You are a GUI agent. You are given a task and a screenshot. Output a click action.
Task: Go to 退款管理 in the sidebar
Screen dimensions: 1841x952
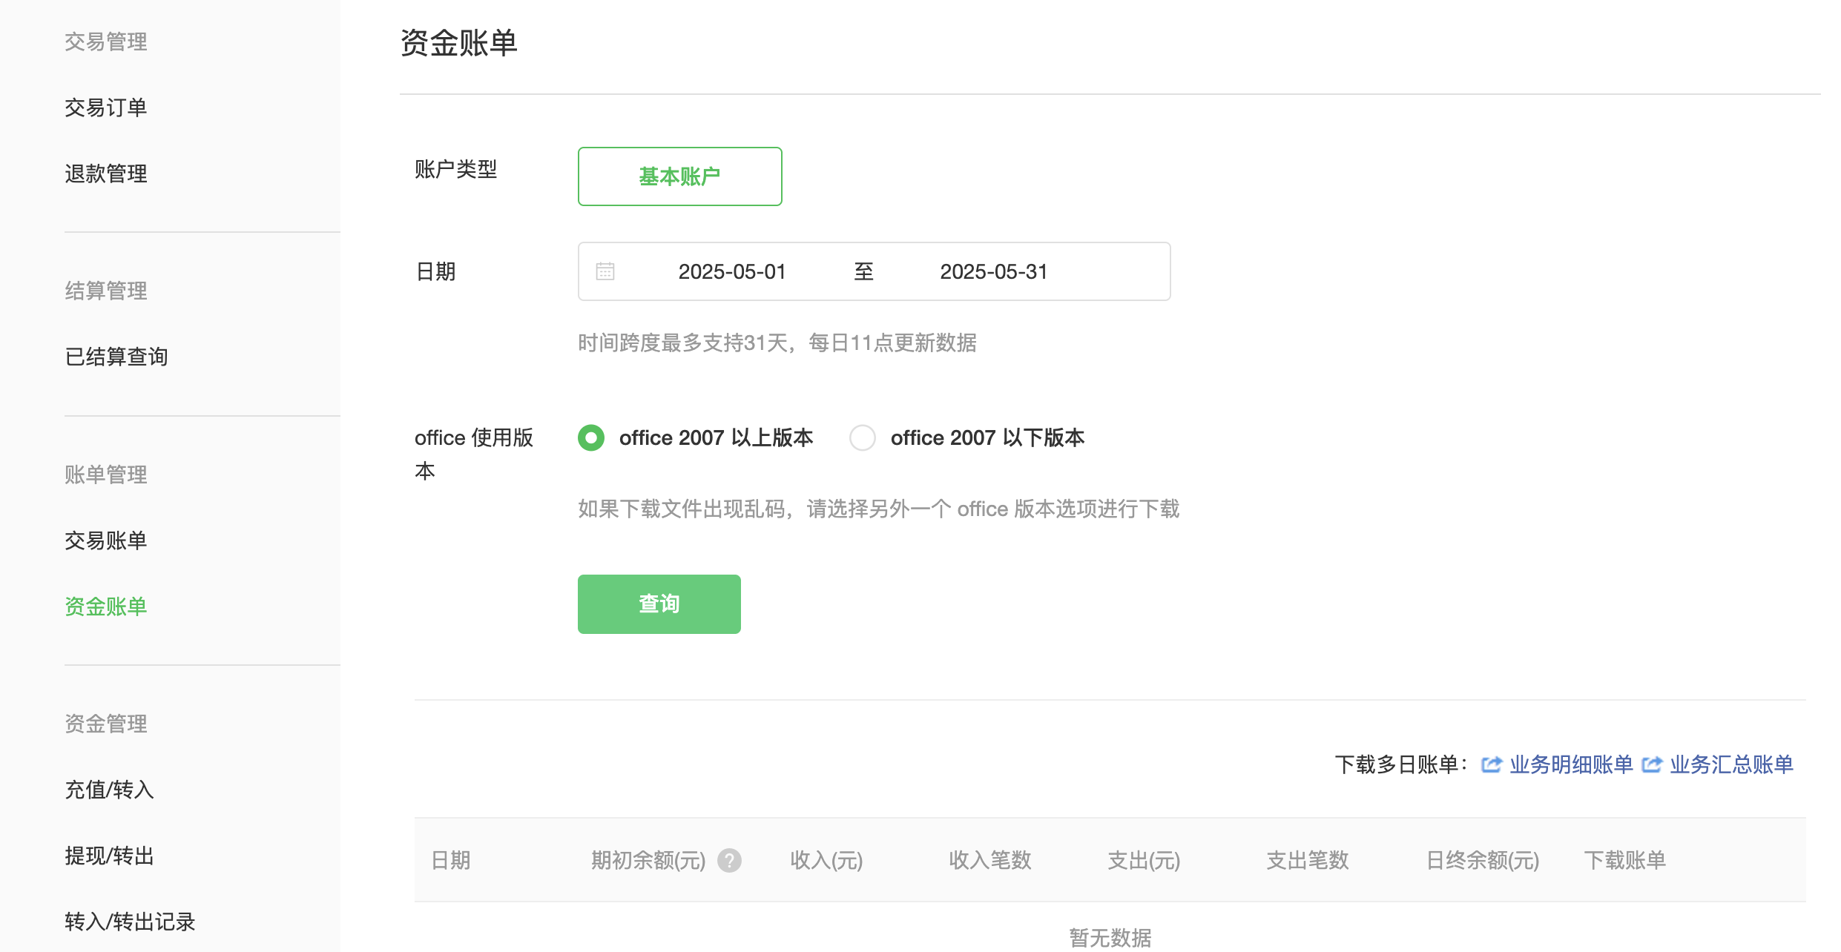pos(105,173)
